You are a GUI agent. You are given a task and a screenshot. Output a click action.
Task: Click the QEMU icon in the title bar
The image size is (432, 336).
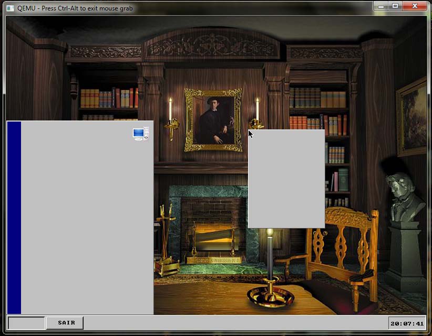(x=10, y=8)
